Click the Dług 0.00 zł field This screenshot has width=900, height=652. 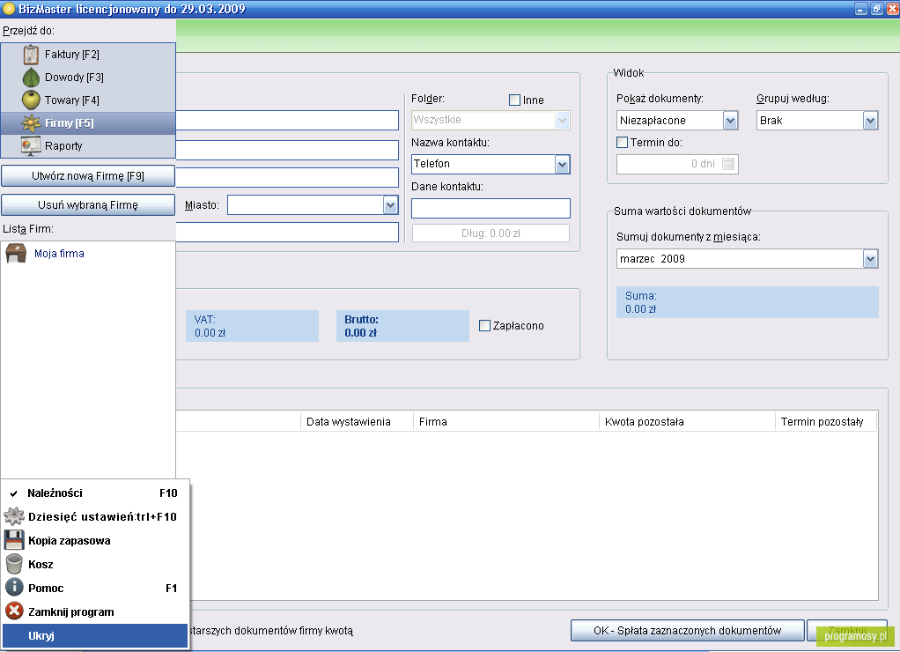point(491,233)
